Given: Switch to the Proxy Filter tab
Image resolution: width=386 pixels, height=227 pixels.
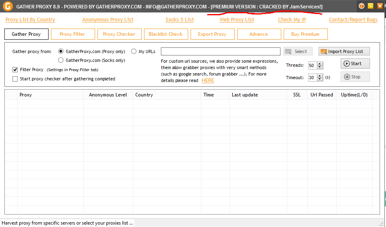Looking at the screenshot, I should pyautogui.click(x=72, y=34).
